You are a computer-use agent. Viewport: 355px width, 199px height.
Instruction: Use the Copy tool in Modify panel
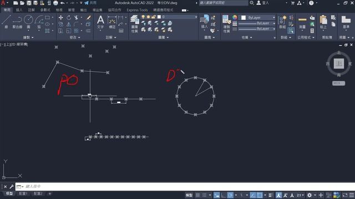[60, 24]
